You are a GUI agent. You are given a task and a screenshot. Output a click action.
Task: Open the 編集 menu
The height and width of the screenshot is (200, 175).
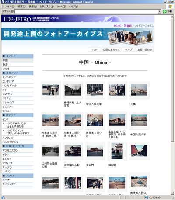21,7
